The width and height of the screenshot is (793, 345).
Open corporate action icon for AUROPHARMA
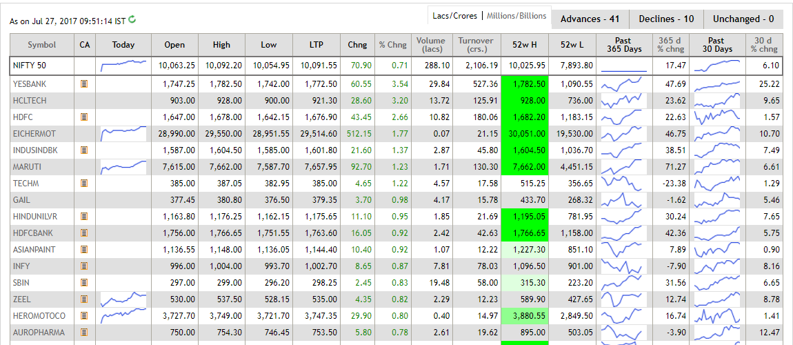pos(84,333)
